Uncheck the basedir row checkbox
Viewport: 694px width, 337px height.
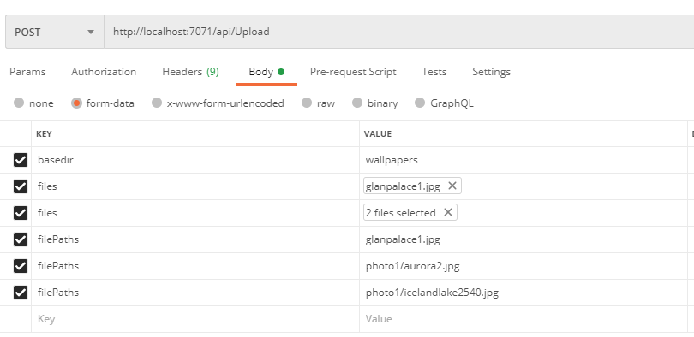click(21, 160)
